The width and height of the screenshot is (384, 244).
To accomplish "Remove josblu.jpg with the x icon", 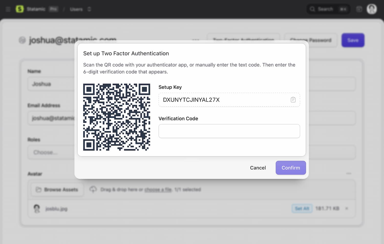I will [347, 208].
